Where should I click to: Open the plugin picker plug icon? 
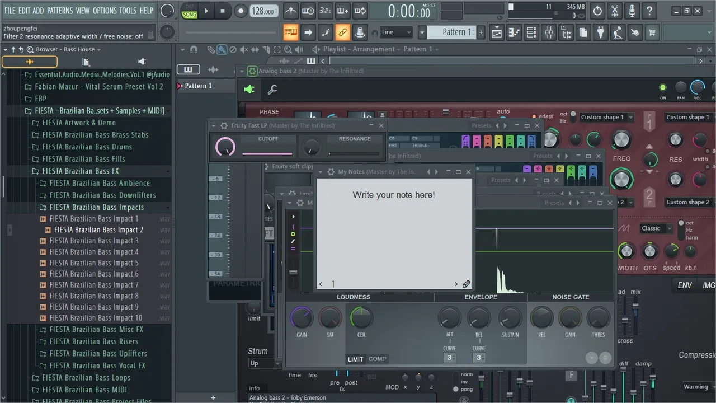601,32
